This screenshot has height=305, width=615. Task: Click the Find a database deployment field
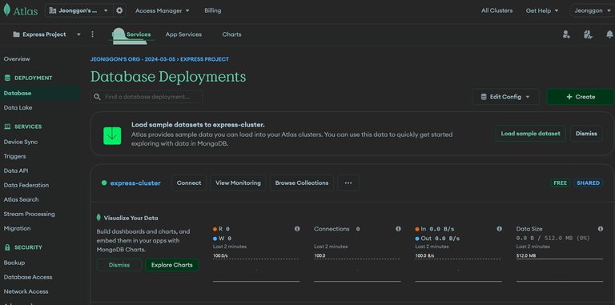click(x=147, y=97)
